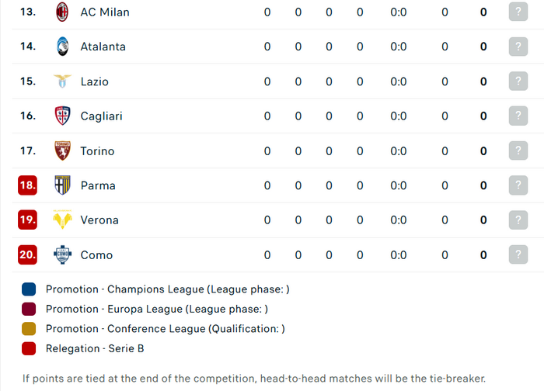Screen dimensions: 544x391
Task: Click the form question-mark button for AC Milan
Action: [x=518, y=12]
